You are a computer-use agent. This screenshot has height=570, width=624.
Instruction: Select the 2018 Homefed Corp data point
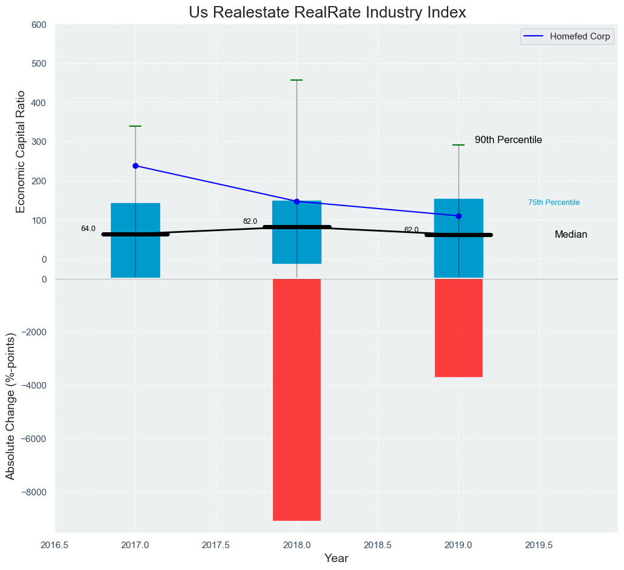click(297, 201)
